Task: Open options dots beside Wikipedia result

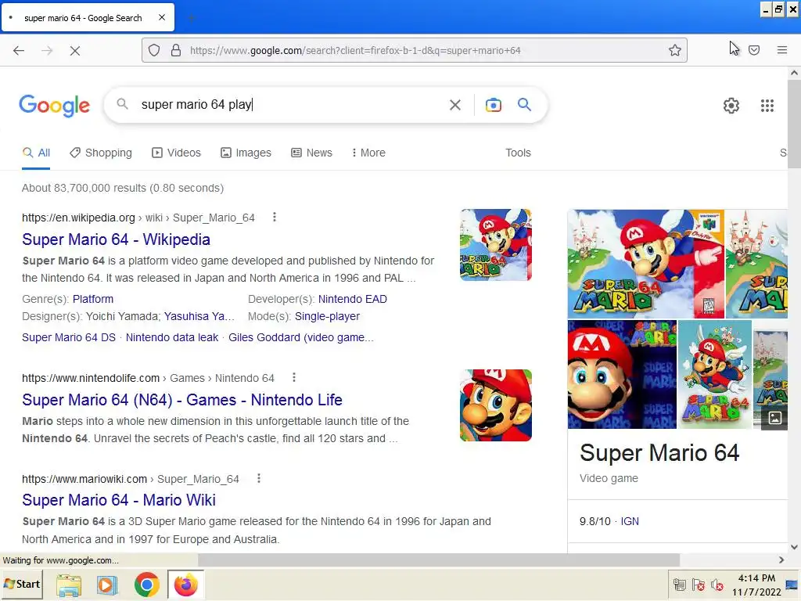Action: (275, 218)
